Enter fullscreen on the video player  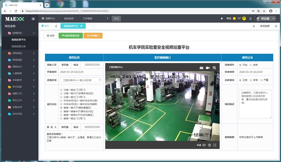click(x=215, y=145)
